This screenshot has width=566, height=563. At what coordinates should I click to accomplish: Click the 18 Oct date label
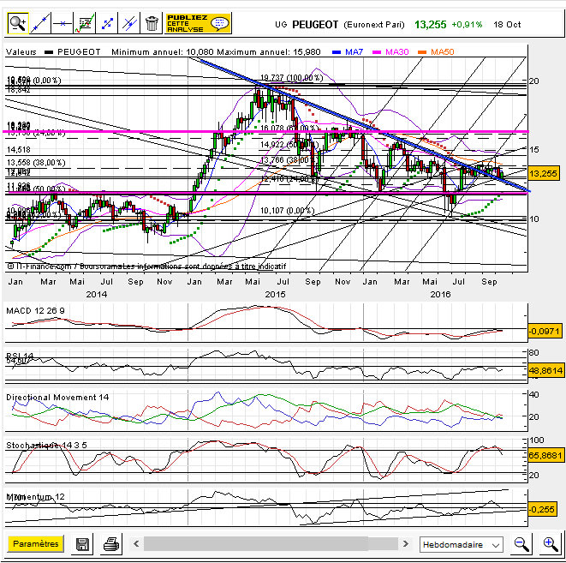(507, 25)
